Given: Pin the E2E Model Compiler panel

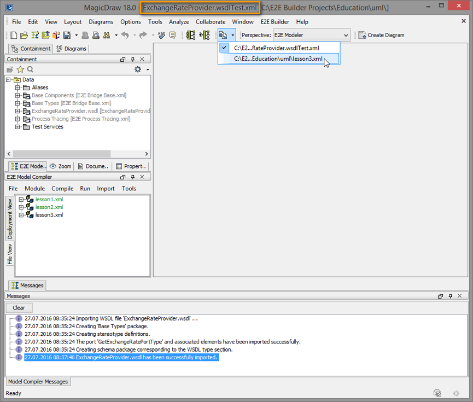Looking at the screenshot, I should tap(131, 177).
